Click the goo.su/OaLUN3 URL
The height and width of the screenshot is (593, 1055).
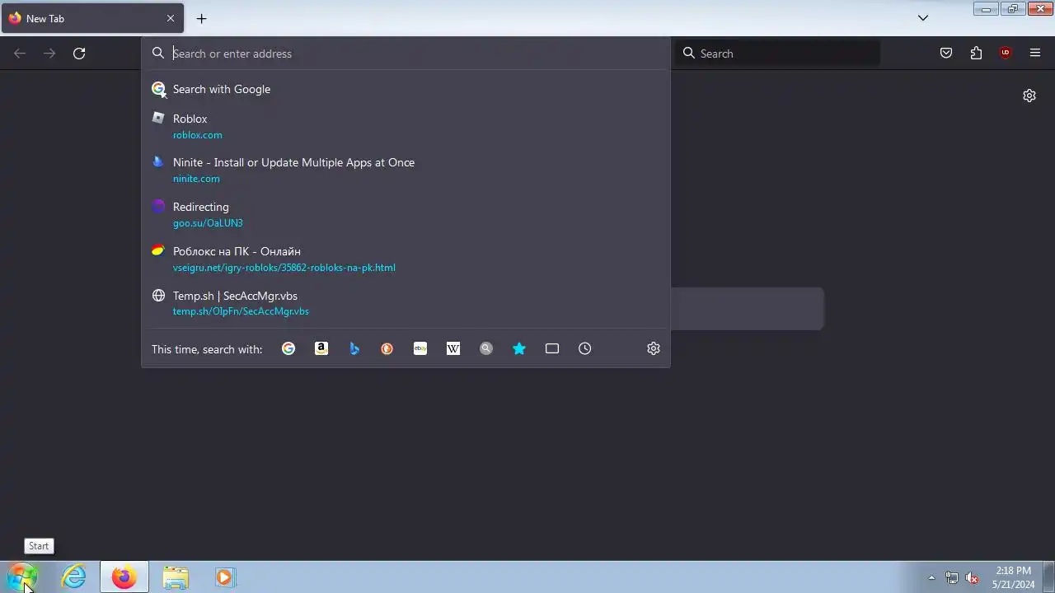[x=208, y=223]
